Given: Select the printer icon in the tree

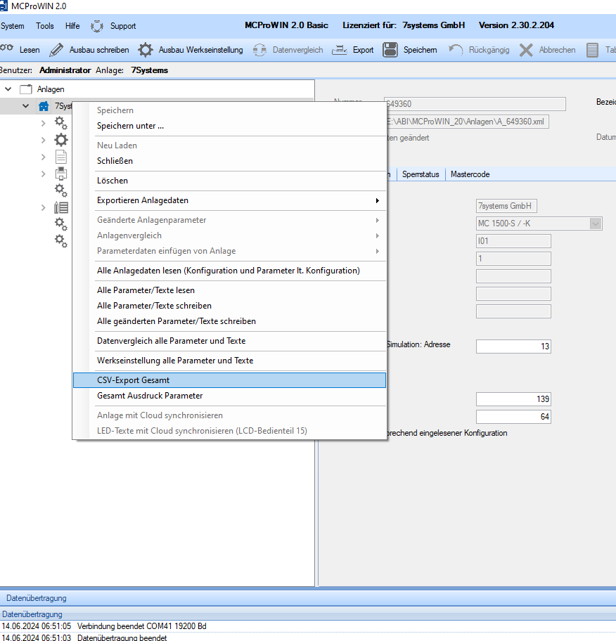Looking at the screenshot, I should click(61, 174).
